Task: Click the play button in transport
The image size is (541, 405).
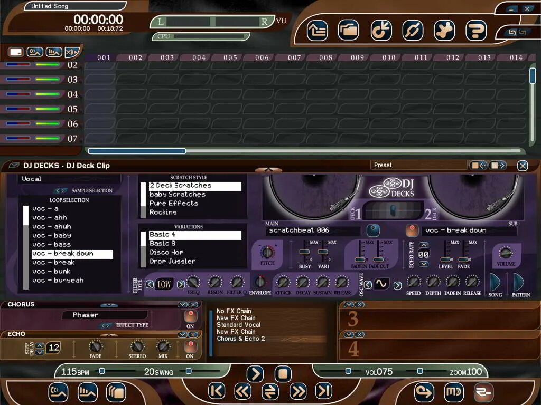Action: 255,374
